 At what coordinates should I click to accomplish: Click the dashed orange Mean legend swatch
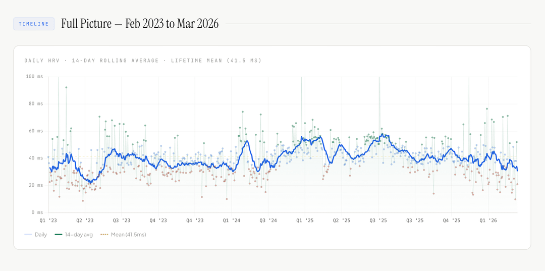click(104, 235)
